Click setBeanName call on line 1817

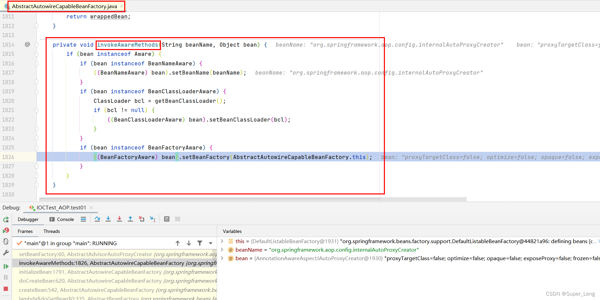tap(191, 73)
